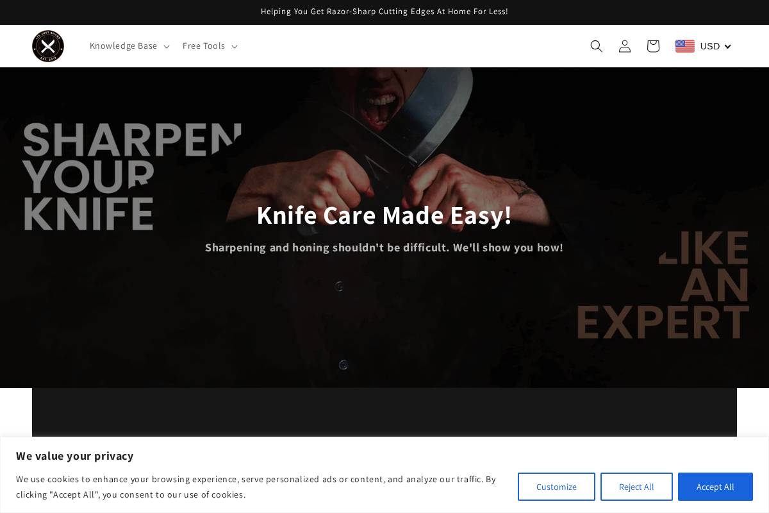
Task: Click the shopping bag icon
Action: coord(652,46)
